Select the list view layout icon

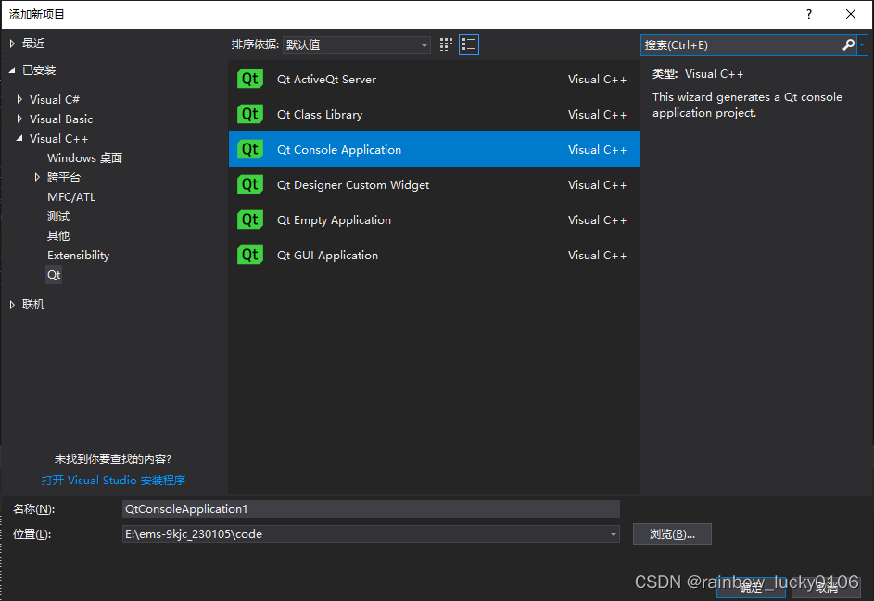click(468, 44)
